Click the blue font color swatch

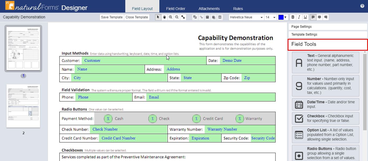click(x=281, y=17)
